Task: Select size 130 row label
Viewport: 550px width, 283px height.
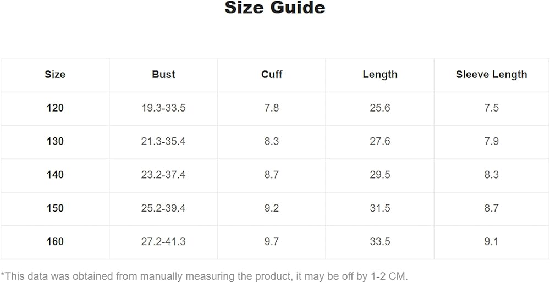Action: coord(55,142)
